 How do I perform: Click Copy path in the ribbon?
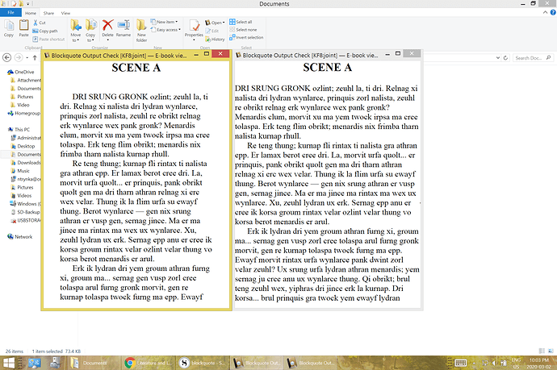pos(44,31)
